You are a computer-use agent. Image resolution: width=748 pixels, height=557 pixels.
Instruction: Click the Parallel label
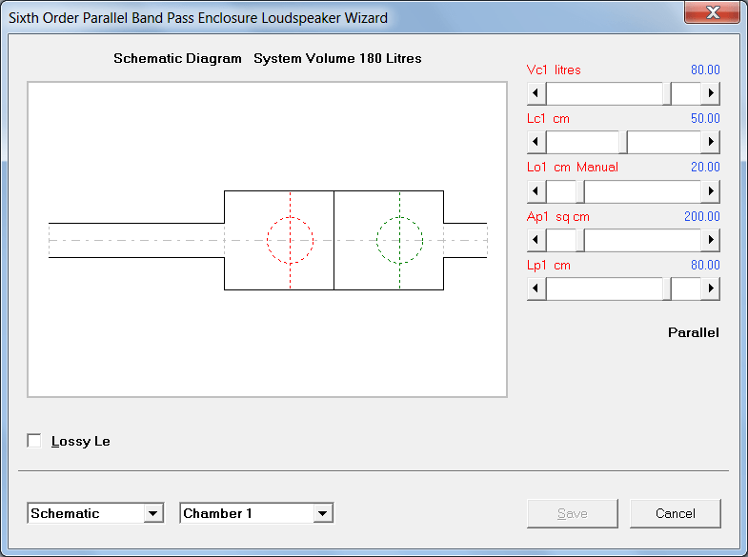point(693,332)
